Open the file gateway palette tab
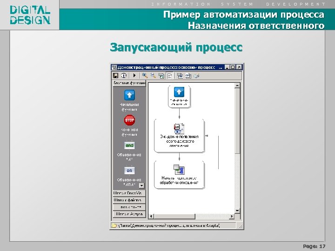 pyautogui.click(x=129, y=200)
